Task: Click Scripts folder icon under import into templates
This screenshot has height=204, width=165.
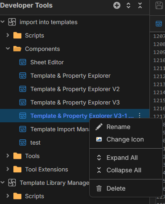Action: click(17, 35)
